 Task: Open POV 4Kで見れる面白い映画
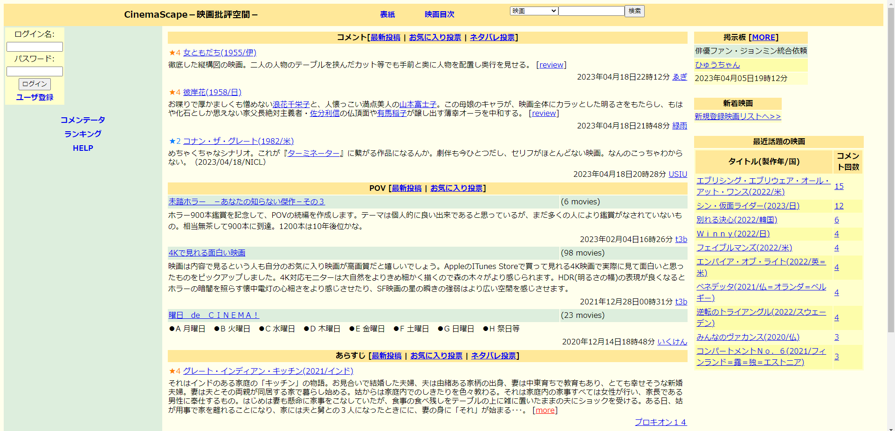207,253
